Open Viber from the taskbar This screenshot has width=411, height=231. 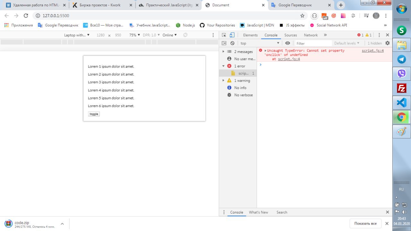(x=402, y=74)
